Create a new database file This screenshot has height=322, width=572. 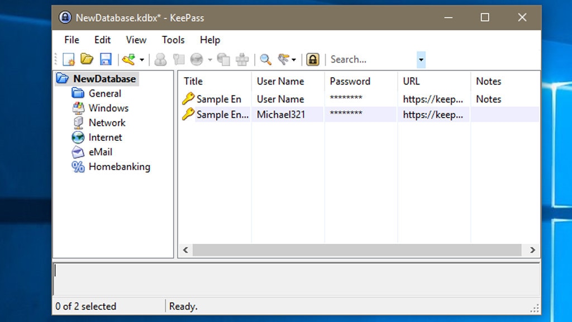(x=68, y=59)
